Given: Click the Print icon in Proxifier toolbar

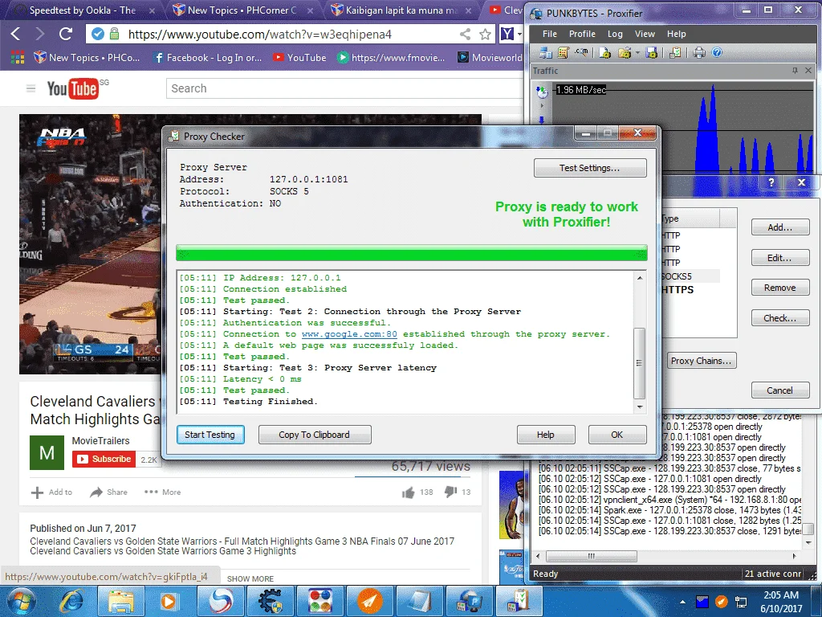Looking at the screenshot, I should tap(699, 52).
